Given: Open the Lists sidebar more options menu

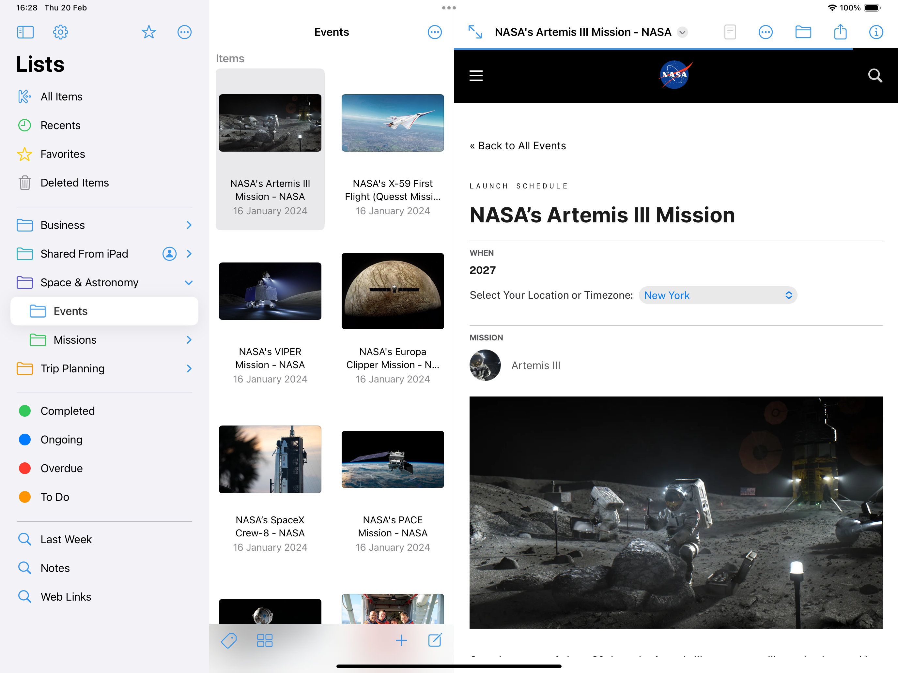Looking at the screenshot, I should pos(184,32).
